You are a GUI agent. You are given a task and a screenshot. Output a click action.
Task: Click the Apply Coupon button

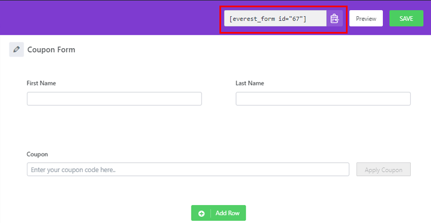tap(383, 170)
